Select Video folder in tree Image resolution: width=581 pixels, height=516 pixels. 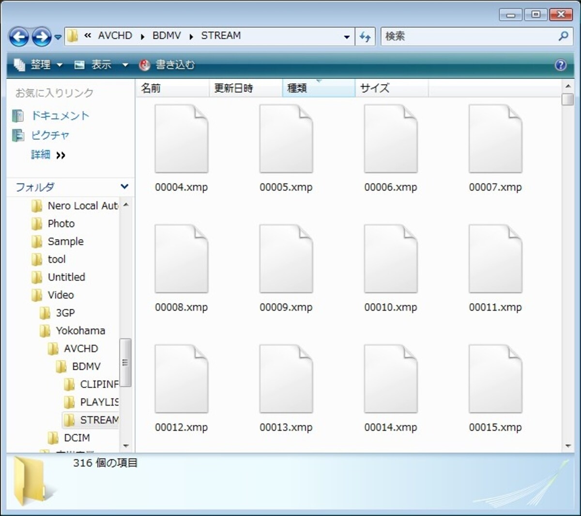point(53,295)
